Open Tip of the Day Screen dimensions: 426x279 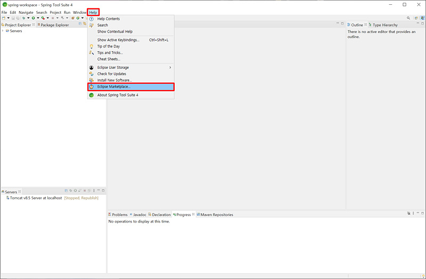click(130, 46)
